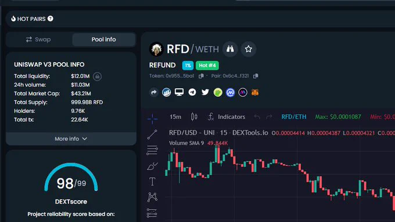
Task: Open the candlestick chart style selector
Action: [x=194, y=117]
